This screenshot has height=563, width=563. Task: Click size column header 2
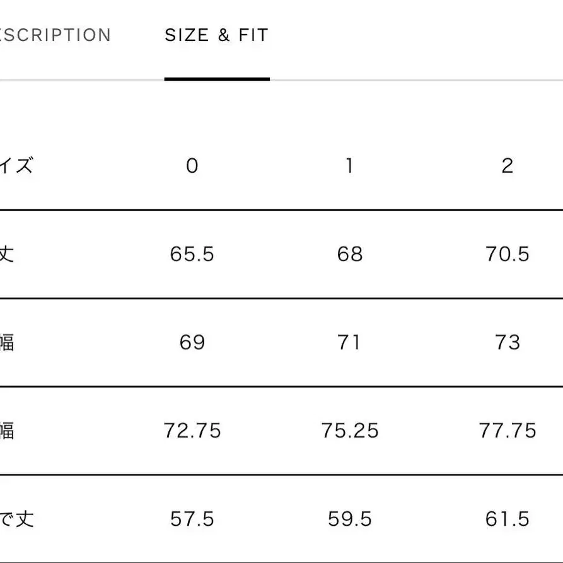pyautogui.click(x=508, y=166)
